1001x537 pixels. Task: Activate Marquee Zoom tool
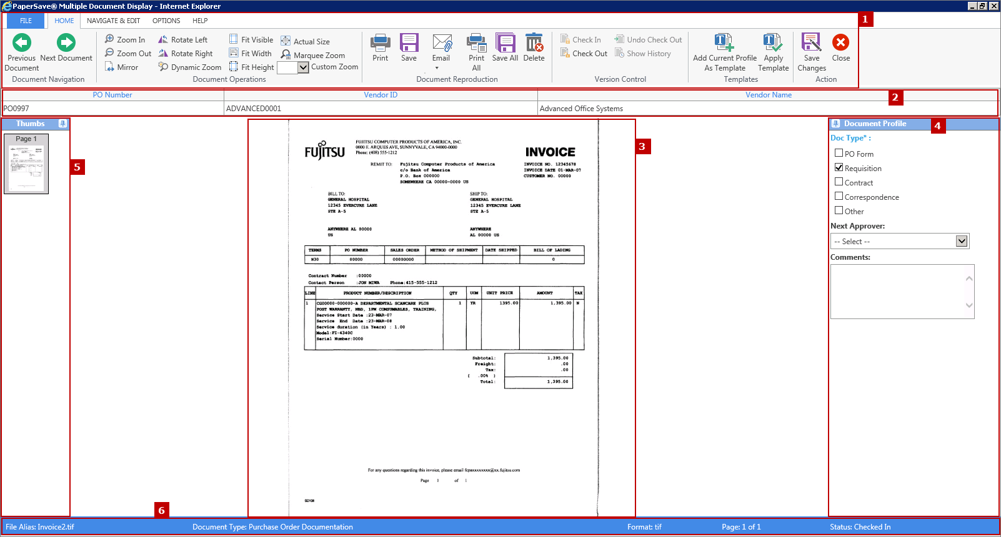coord(312,55)
